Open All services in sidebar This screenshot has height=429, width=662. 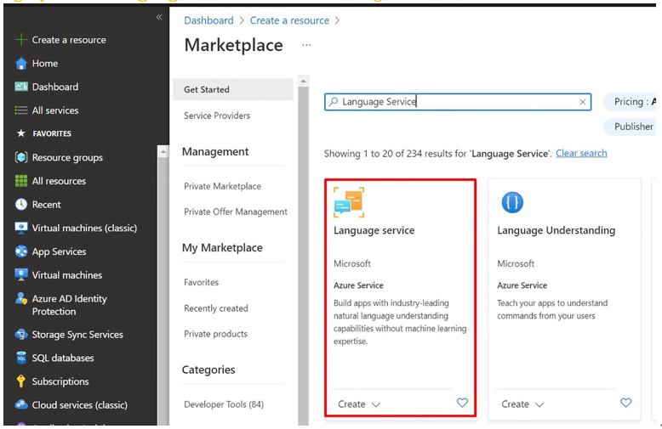click(55, 110)
